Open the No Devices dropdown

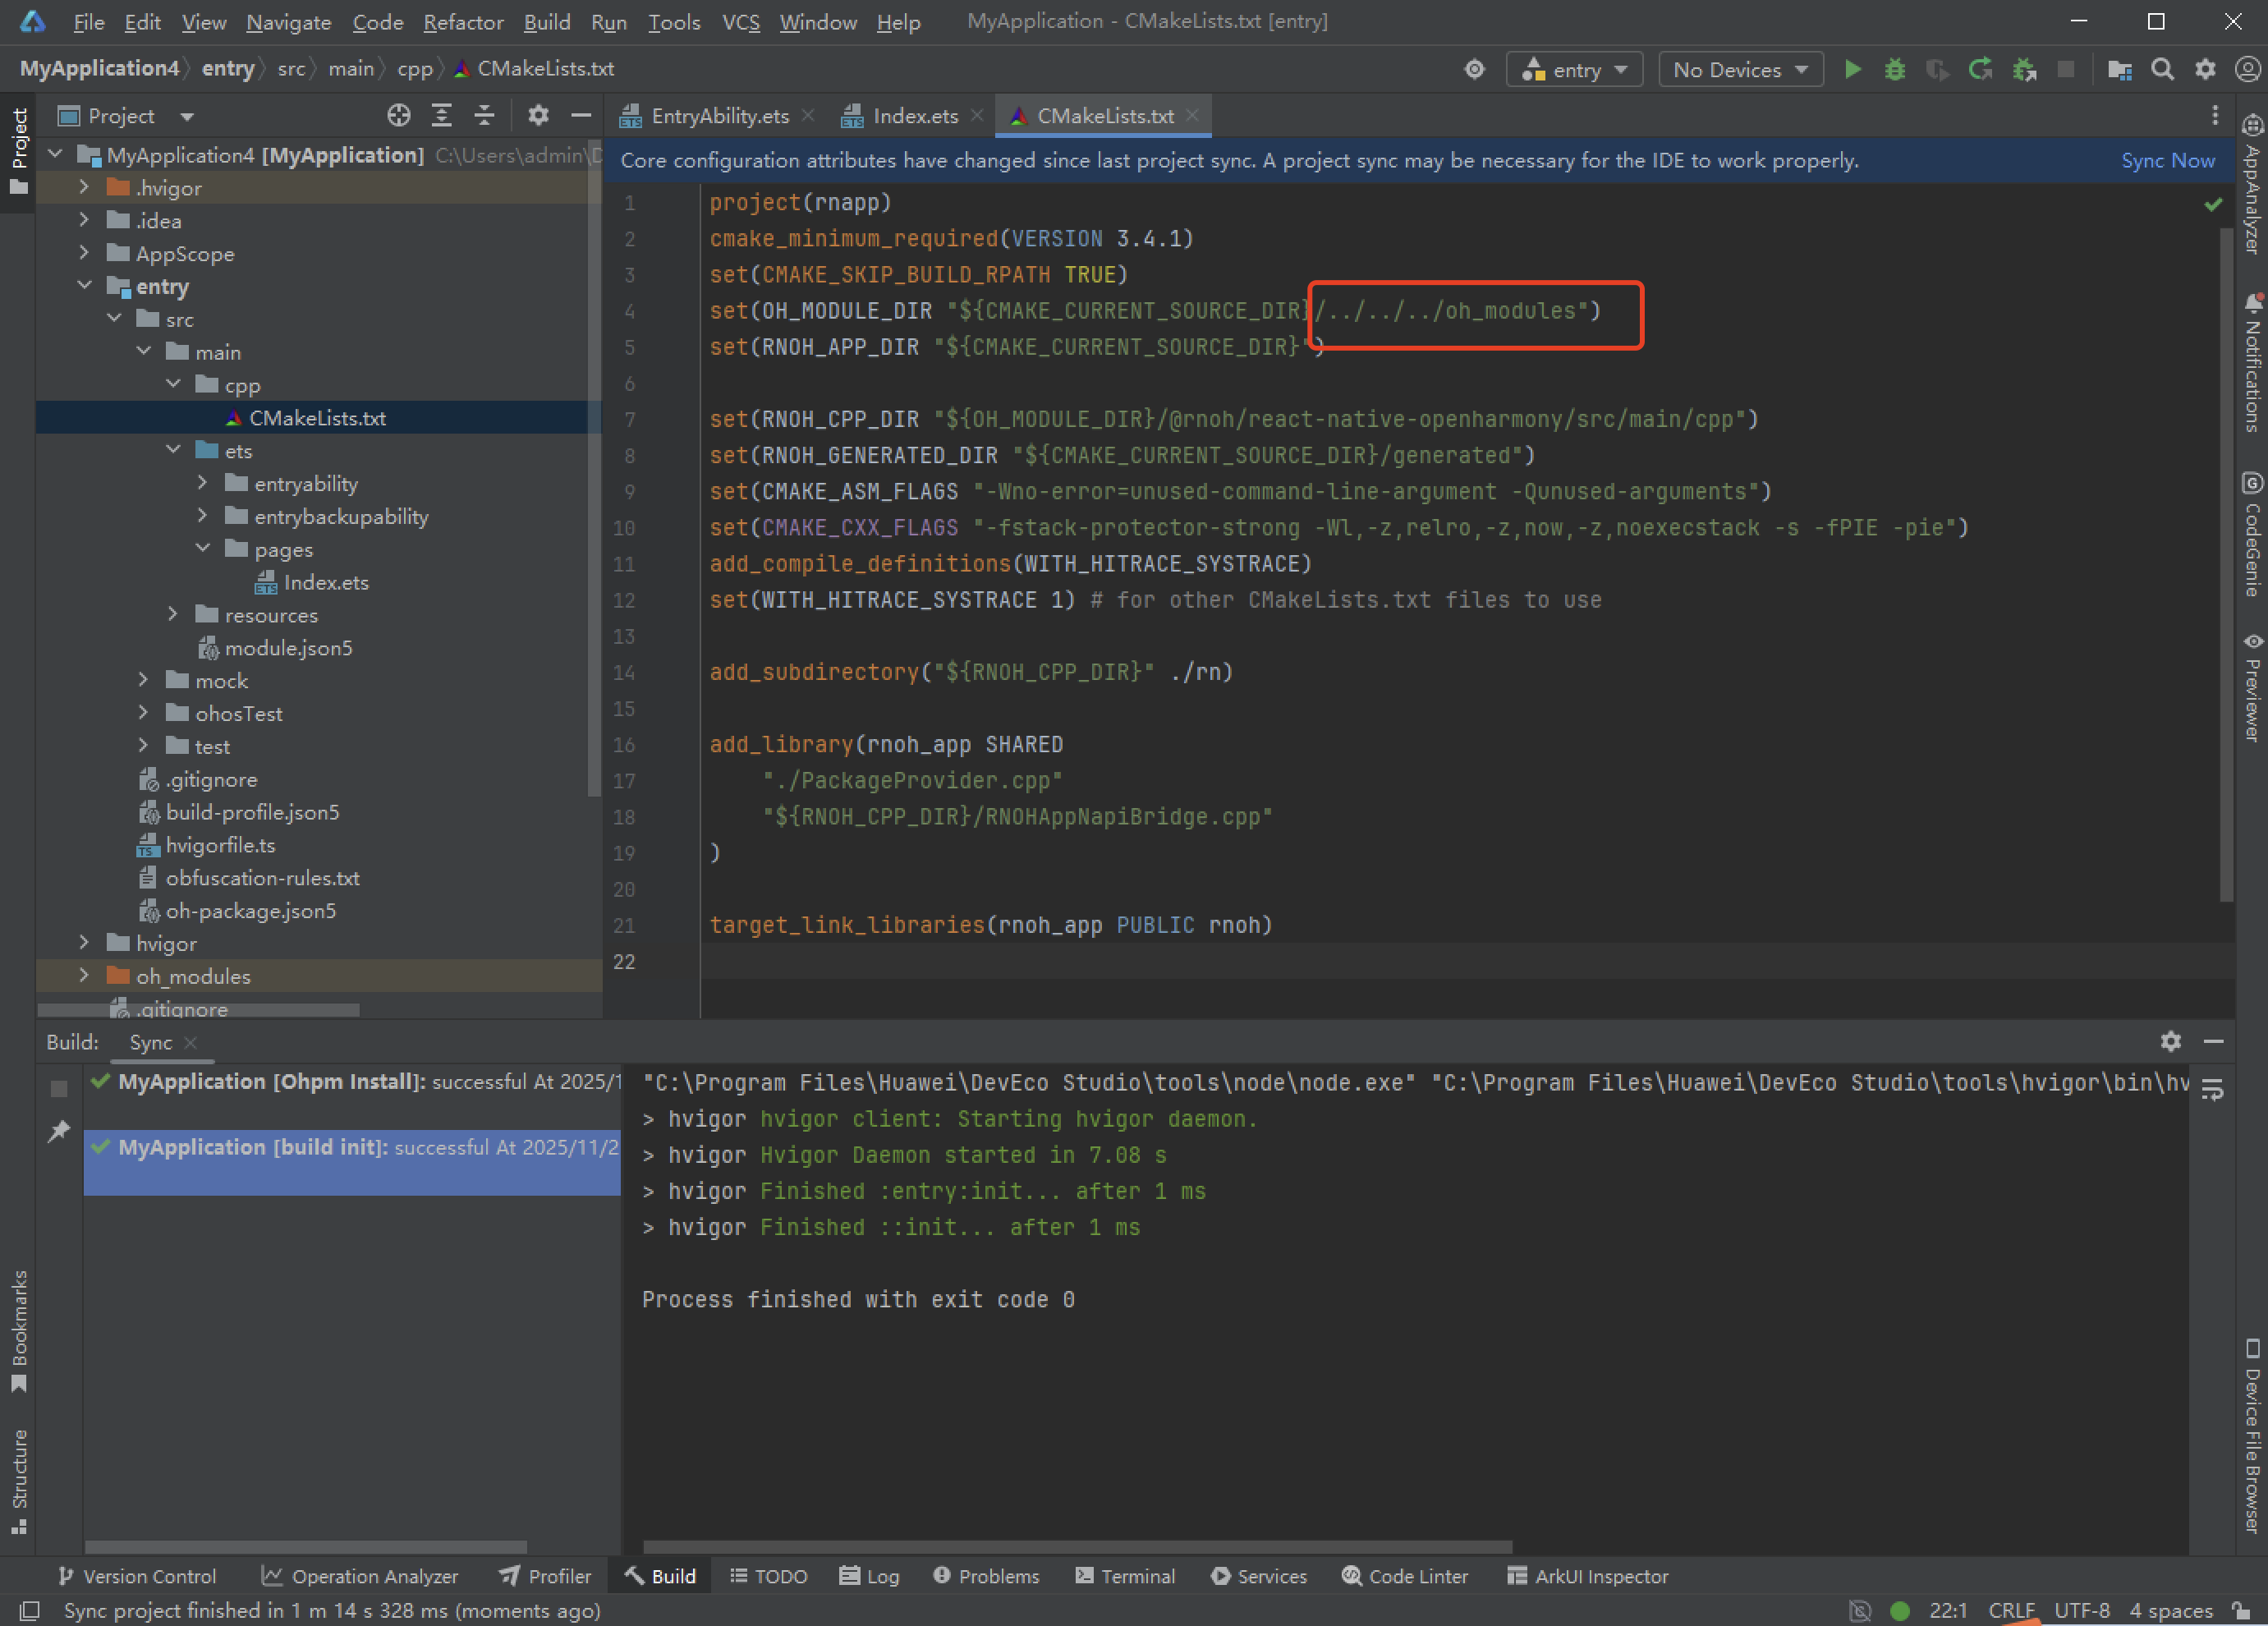1740,70
